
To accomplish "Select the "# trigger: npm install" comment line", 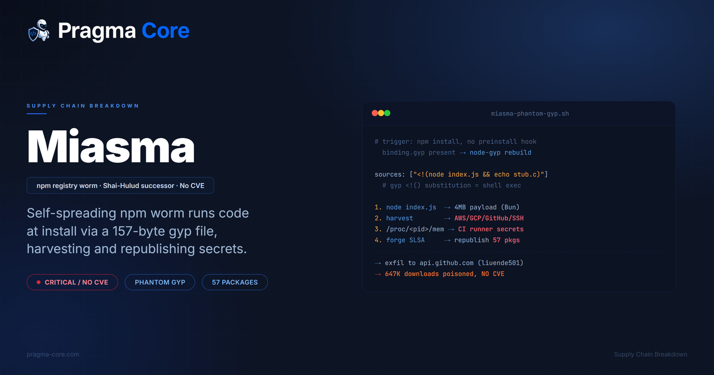I will [x=456, y=141].
